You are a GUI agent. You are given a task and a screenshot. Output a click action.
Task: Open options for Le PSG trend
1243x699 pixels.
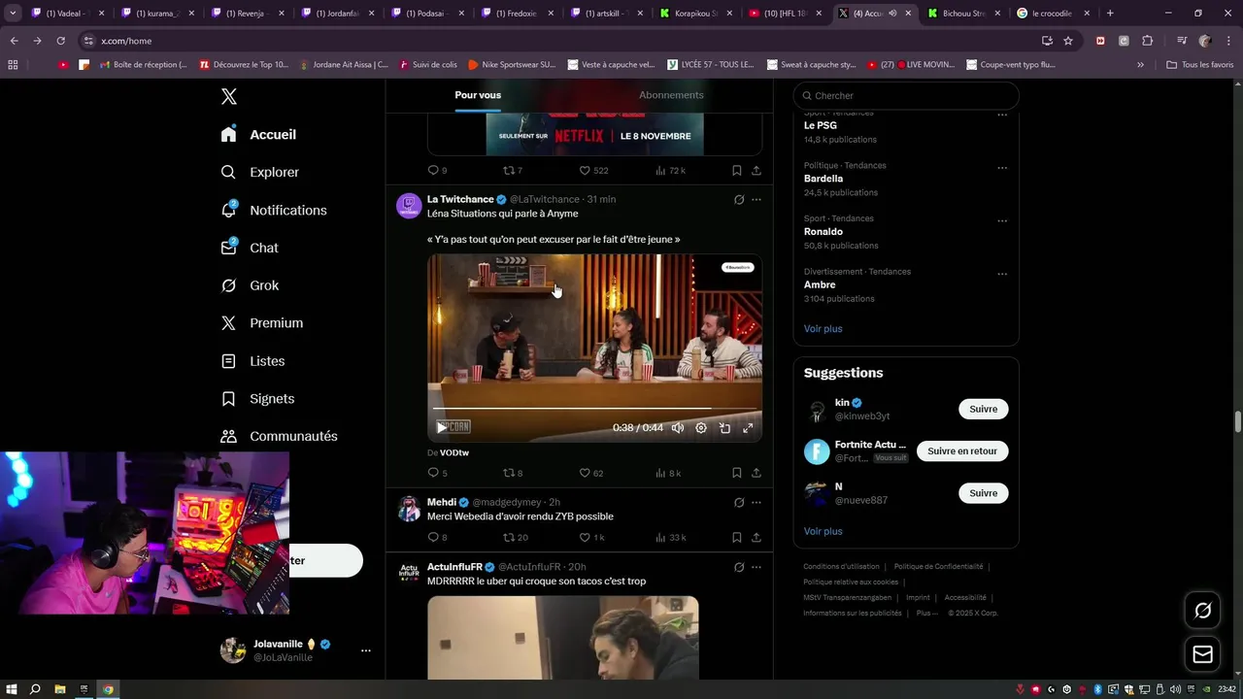click(x=1002, y=115)
